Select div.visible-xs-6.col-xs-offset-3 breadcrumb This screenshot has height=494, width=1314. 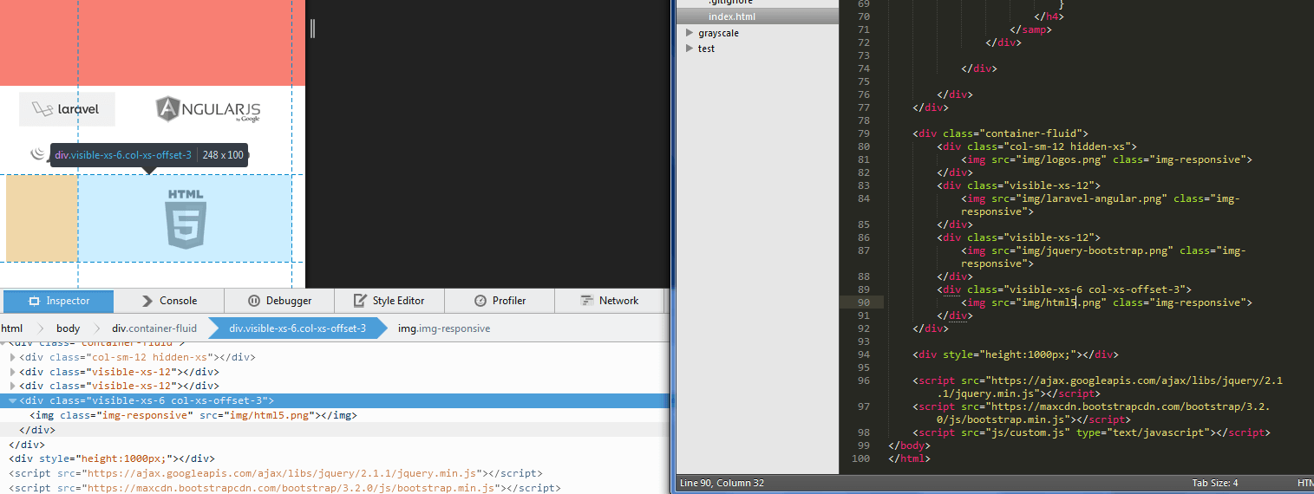coord(297,328)
